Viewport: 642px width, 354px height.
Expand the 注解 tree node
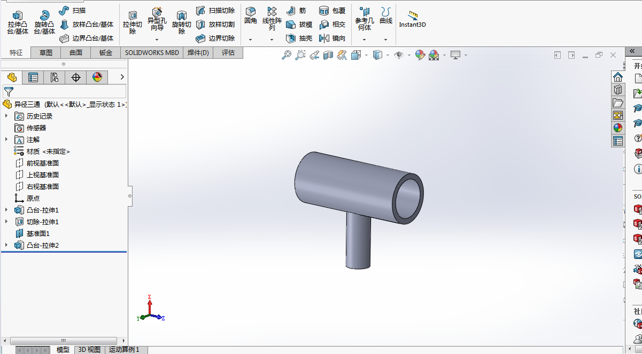pos(6,139)
